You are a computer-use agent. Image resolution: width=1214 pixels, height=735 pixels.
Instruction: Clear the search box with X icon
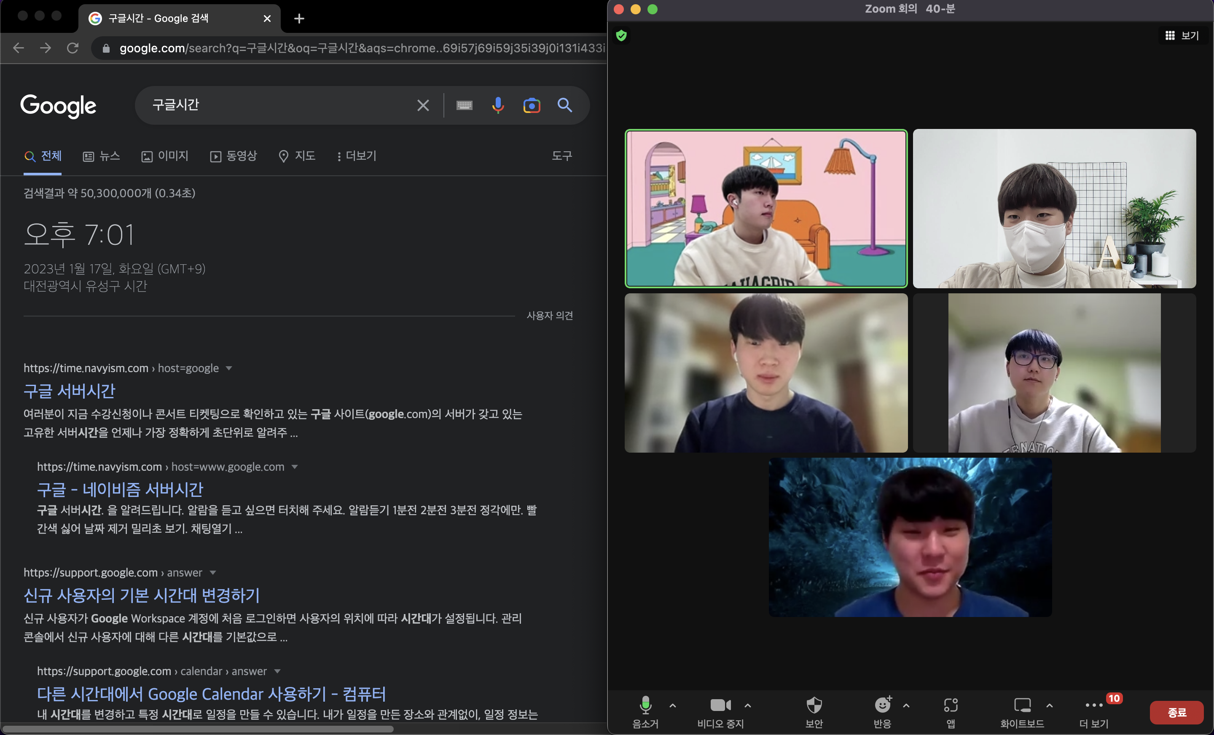pyautogui.click(x=423, y=105)
